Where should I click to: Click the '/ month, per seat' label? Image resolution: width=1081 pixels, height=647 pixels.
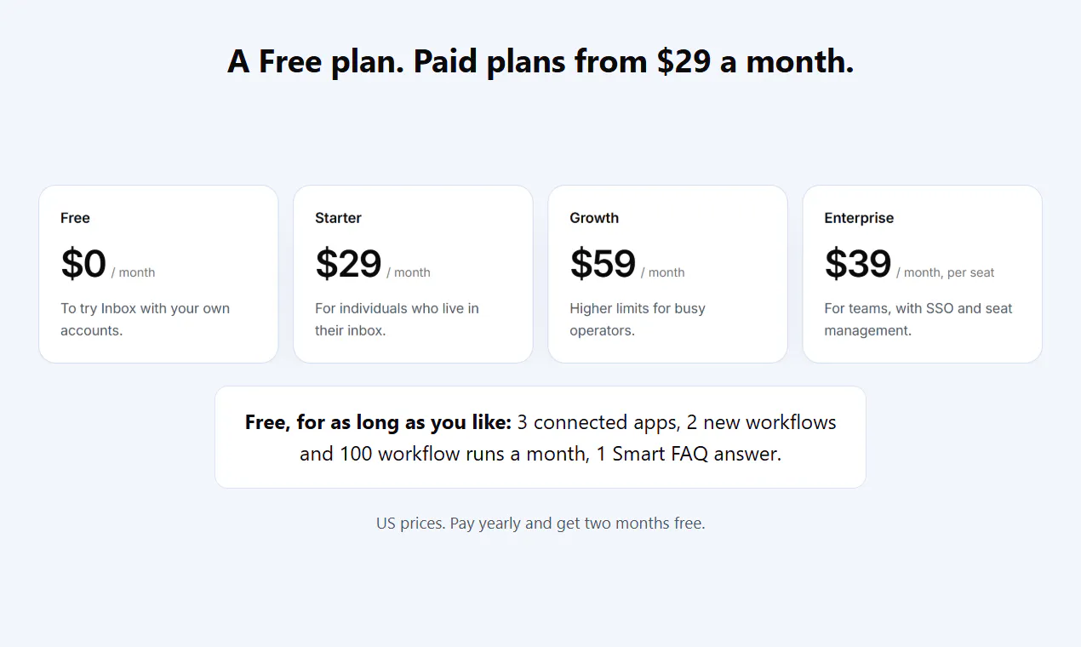[x=945, y=272]
